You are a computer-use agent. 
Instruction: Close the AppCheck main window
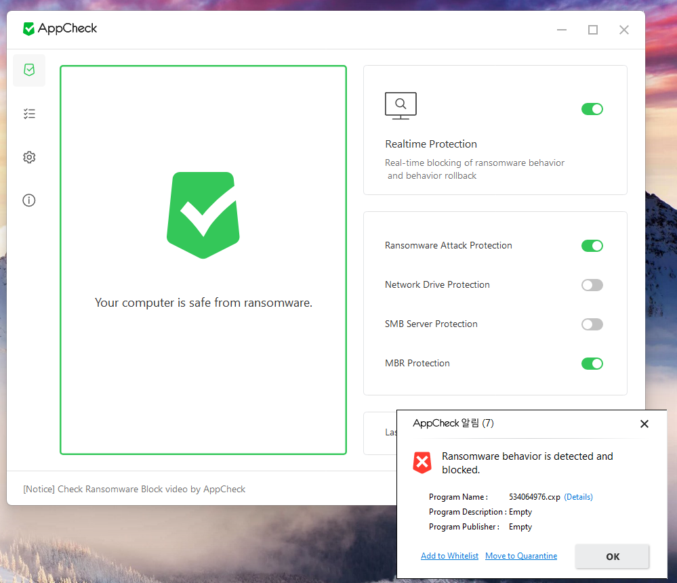click(x=624, y=30)
